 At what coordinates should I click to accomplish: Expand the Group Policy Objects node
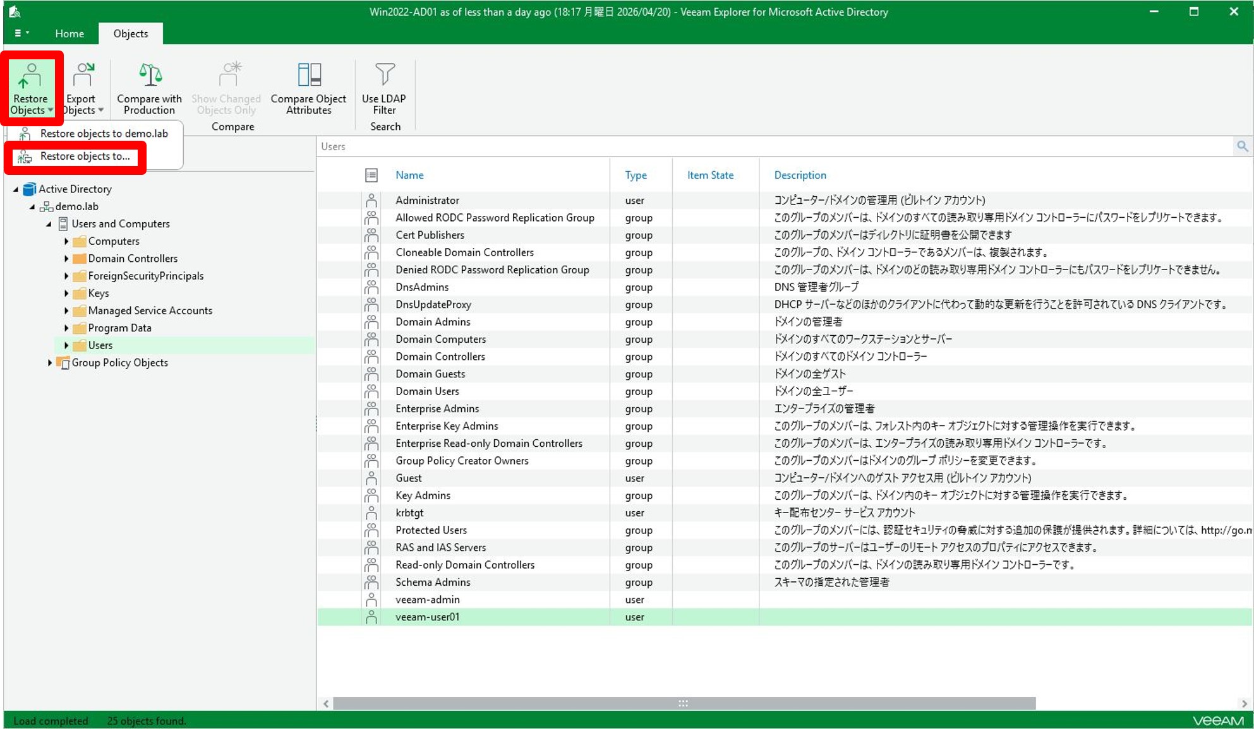point(49,363)
